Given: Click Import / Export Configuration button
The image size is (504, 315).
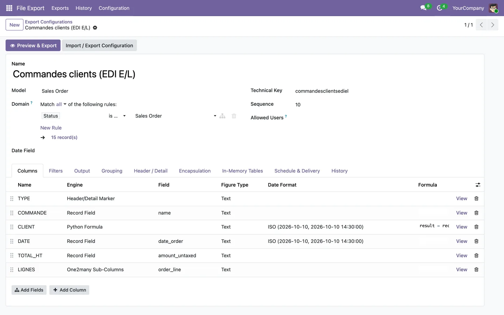Looking at the screenshot, I should [99, 45].
